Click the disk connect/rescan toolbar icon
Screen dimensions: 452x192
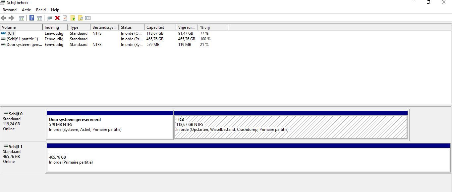[x=50, y=18]
